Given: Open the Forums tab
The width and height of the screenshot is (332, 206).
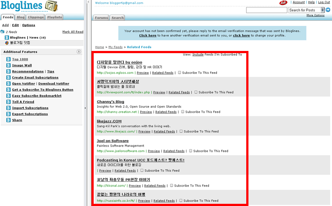Looking at the screenshot, I should 102,18.
